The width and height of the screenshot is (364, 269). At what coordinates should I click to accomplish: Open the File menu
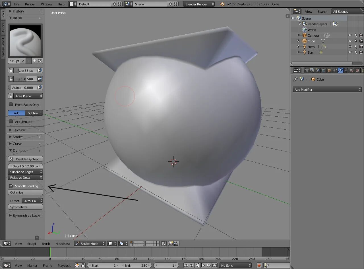17,4
